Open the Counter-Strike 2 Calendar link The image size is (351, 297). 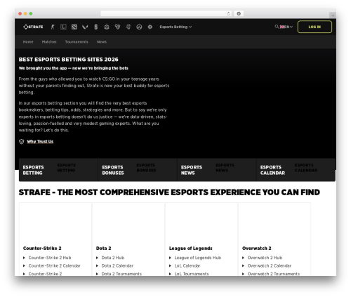click(x=55, y=266)
